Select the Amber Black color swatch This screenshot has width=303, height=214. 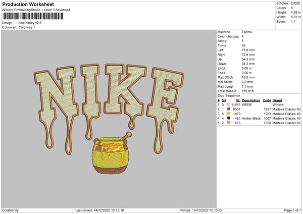tap(229, 118)
